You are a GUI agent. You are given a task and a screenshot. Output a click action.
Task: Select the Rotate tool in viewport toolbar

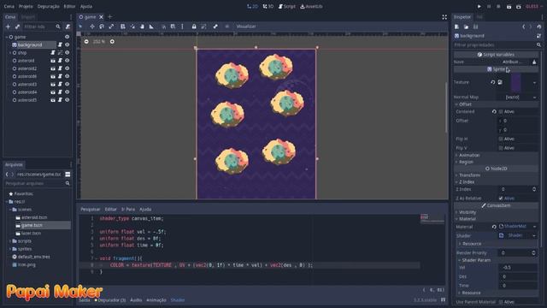(102, 27)
